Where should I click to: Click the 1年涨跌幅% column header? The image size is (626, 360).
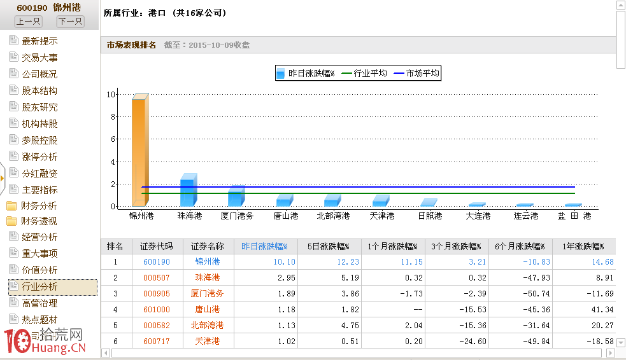[x=584, y=246]
